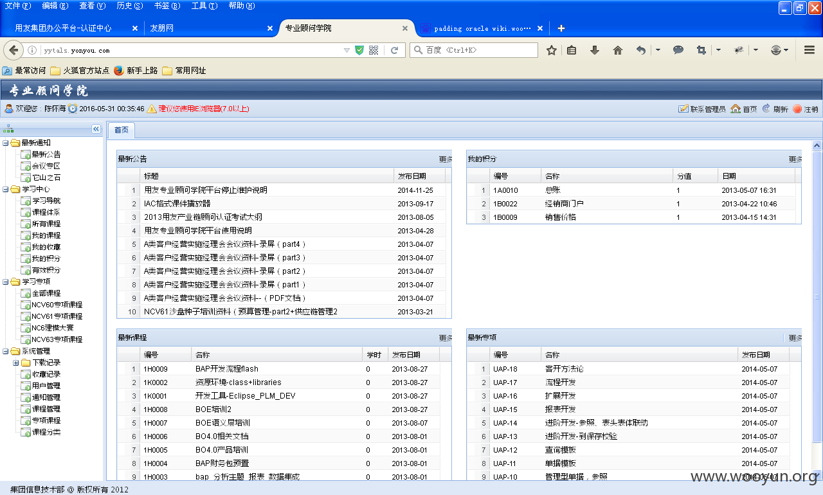The height and width of the screenshot is (495, 823).
Task: Open the 编辑 menu
Action: (x=55, y=6)
